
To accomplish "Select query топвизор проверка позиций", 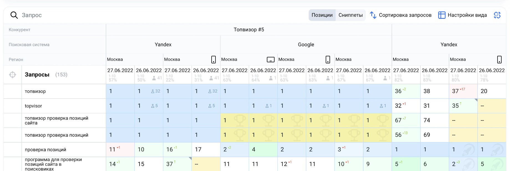I will pyautogui.click(x=57, y=135).
